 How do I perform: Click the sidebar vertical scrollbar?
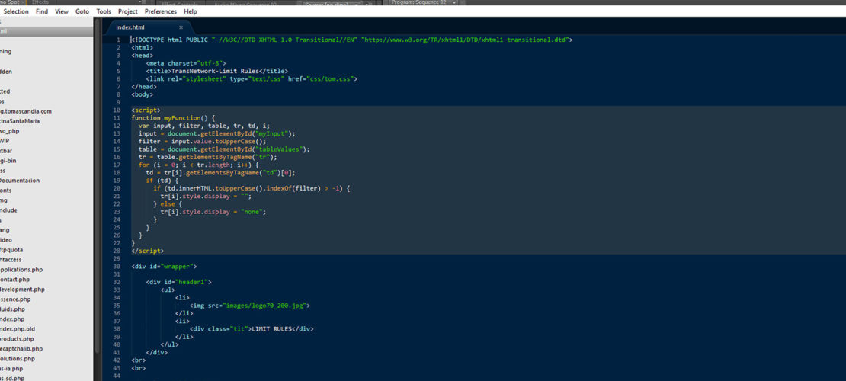[x=96, y=190]
